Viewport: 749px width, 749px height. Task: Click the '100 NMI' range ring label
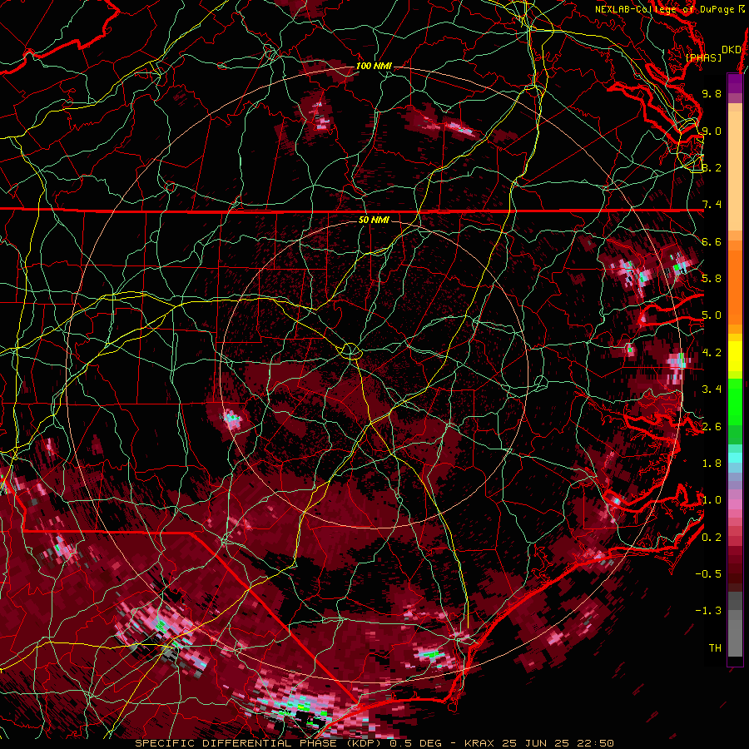pos(374,66)
